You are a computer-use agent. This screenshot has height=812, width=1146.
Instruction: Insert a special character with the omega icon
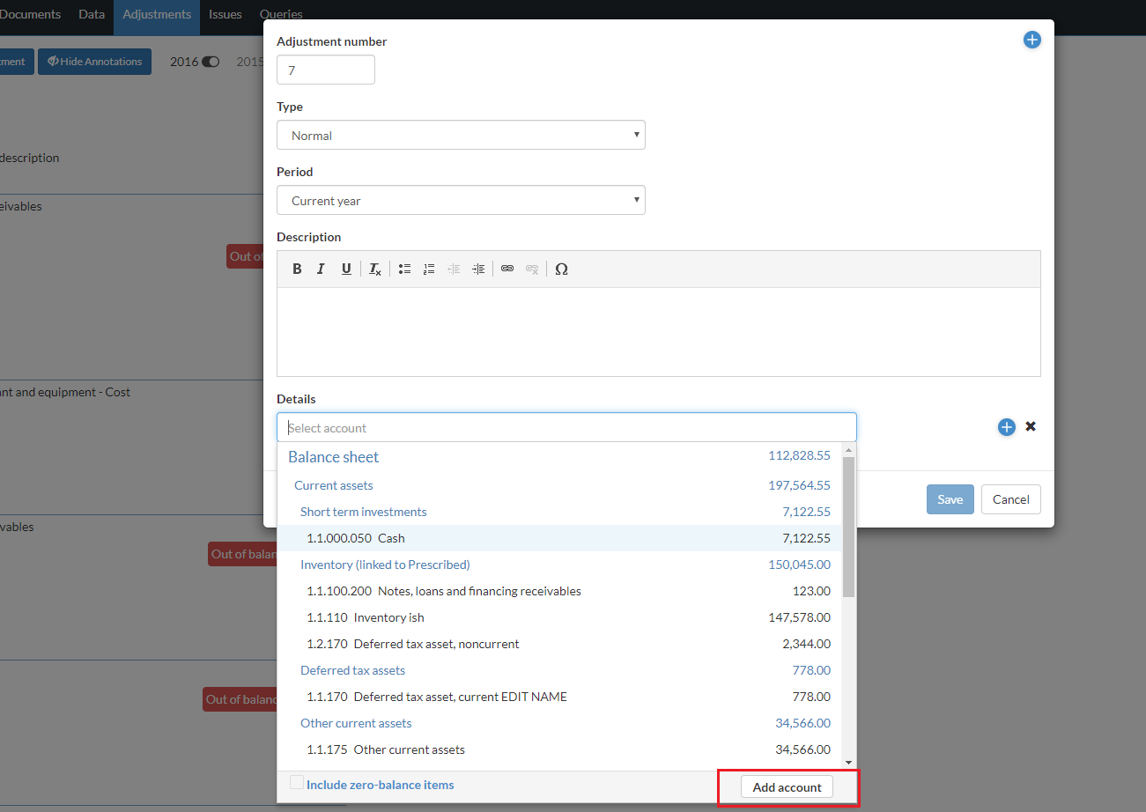click(561, 269)
